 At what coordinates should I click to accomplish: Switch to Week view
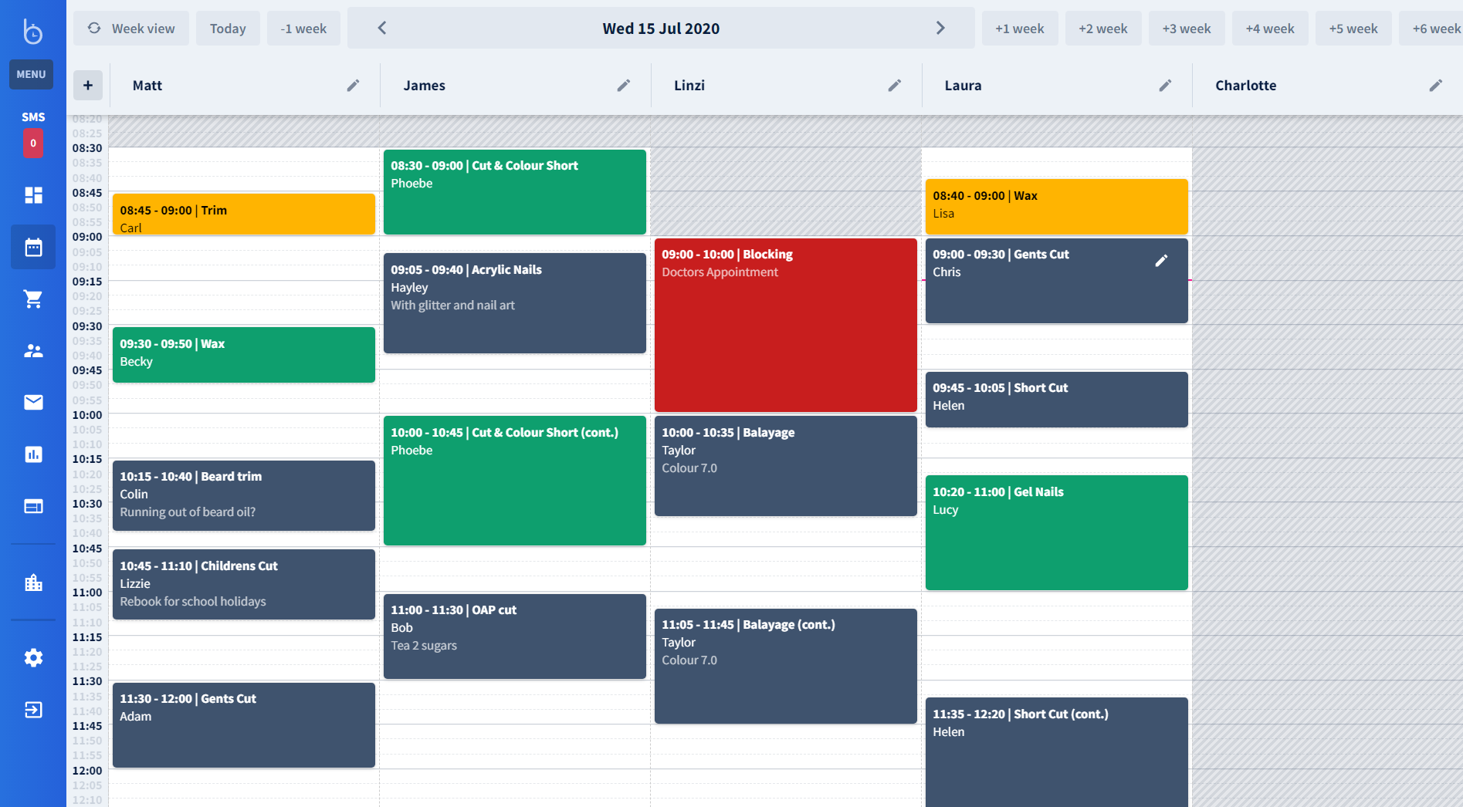[131, 29]
